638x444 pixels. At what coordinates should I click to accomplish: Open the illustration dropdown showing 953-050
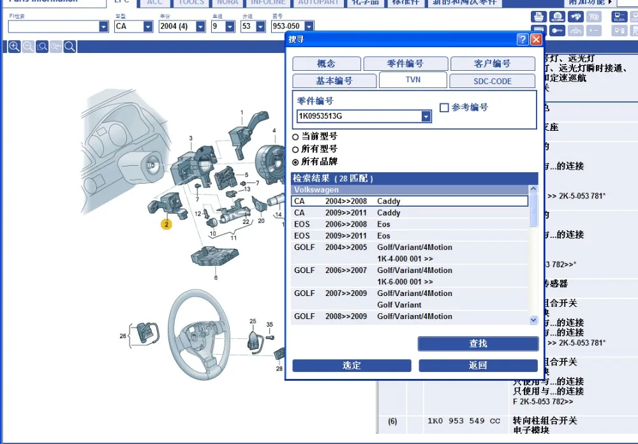[x=309, y=26]
